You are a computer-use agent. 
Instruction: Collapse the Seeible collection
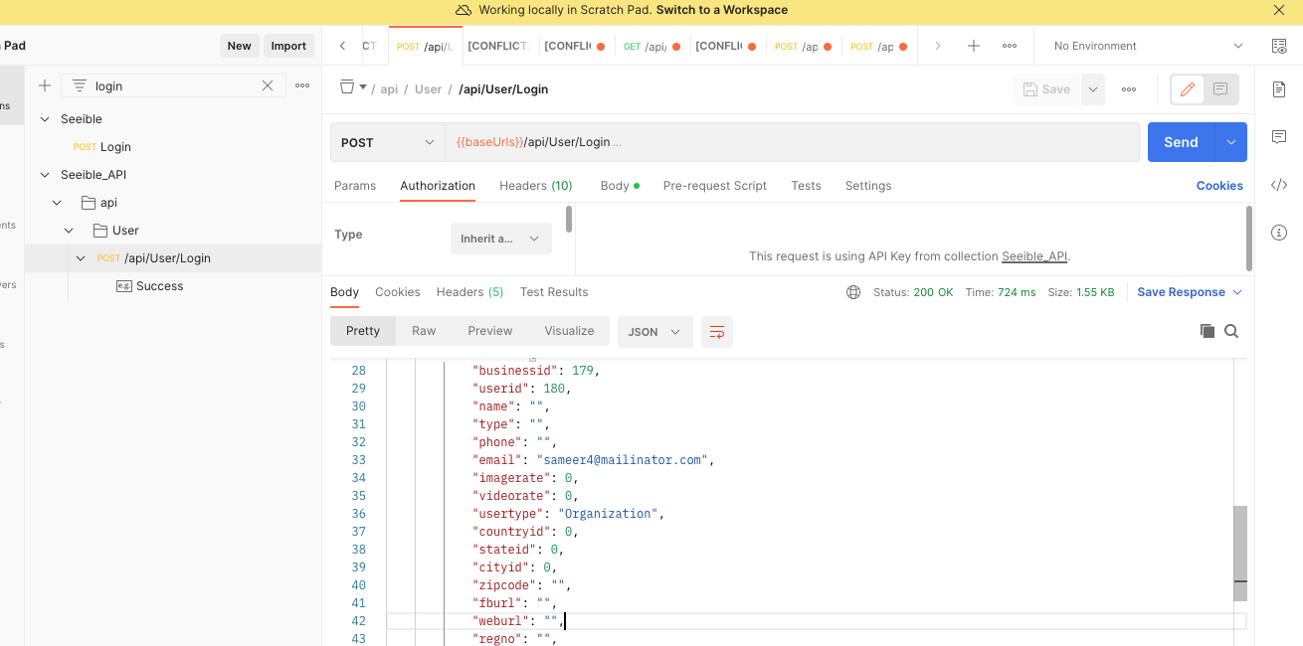[x=44, y=119]
